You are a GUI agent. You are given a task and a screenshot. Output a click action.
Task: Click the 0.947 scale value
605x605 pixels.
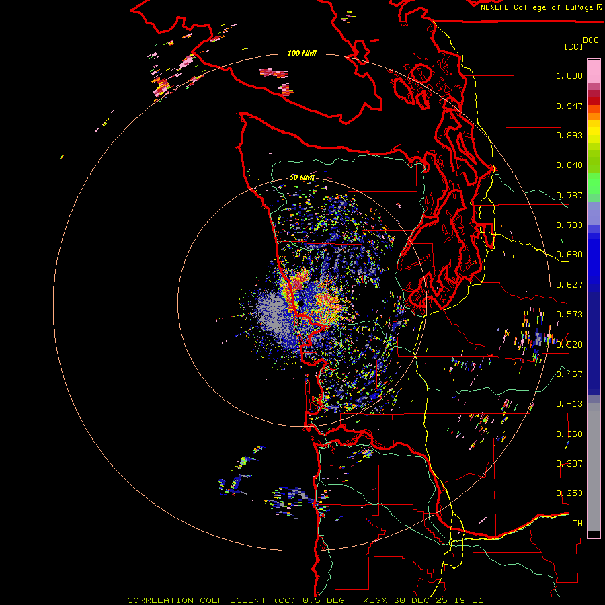[569, 106]
